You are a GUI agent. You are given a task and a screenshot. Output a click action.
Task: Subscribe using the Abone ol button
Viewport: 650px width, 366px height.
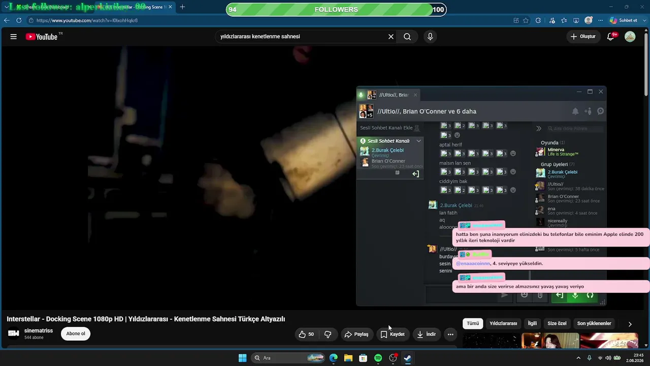[x=76, y=333]
